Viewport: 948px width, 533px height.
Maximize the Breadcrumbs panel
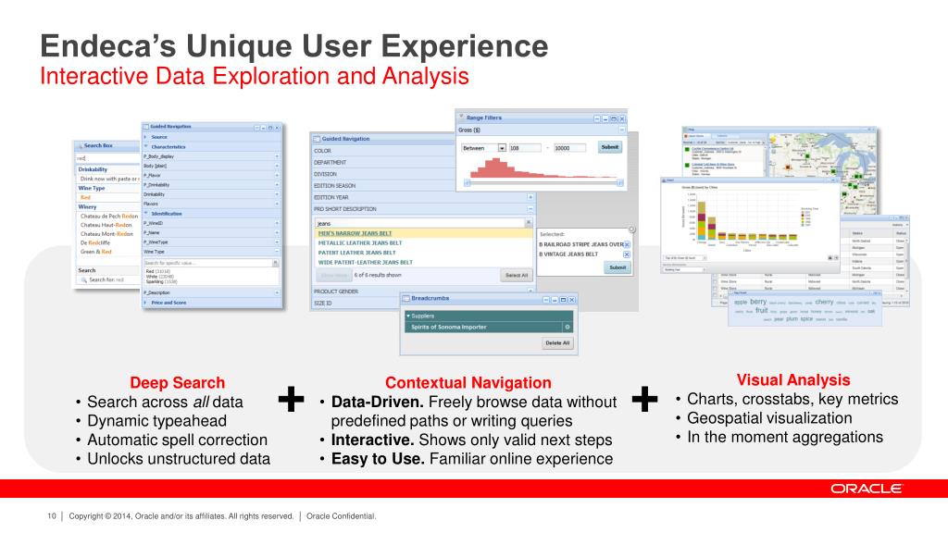click(563, 300)
